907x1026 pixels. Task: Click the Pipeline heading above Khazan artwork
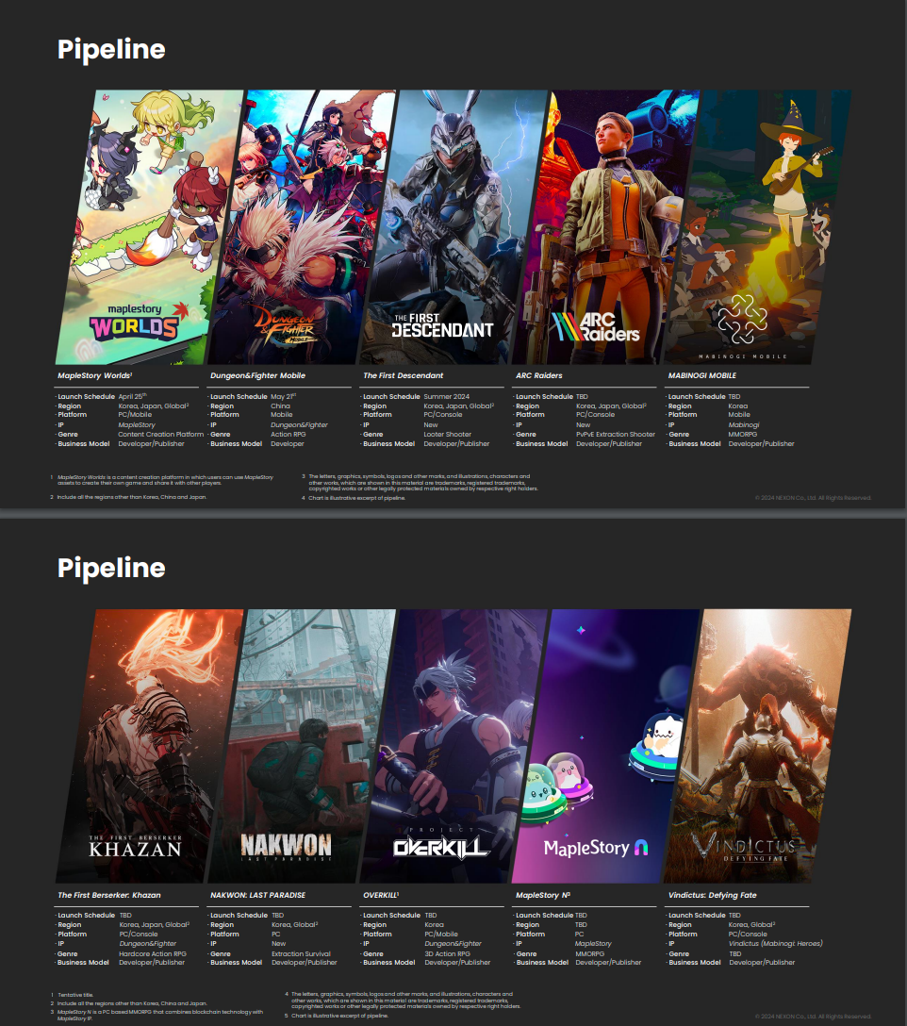pos(111,568)
